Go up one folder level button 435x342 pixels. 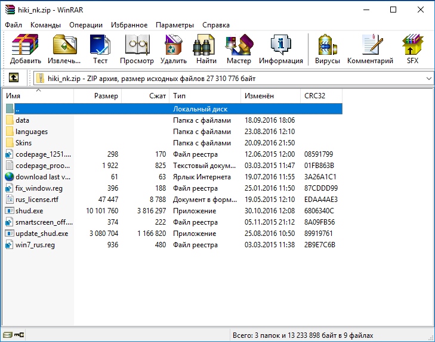tap(14, 78)
